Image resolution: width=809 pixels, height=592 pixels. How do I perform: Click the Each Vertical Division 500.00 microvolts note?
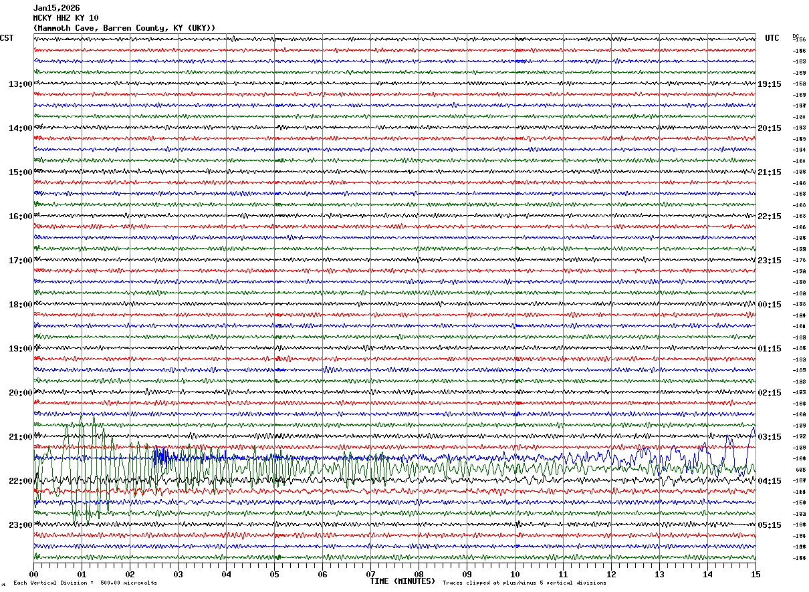[85, 583]
